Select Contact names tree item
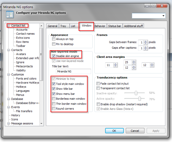Screen dimensions: 172x142 [25, 34]
